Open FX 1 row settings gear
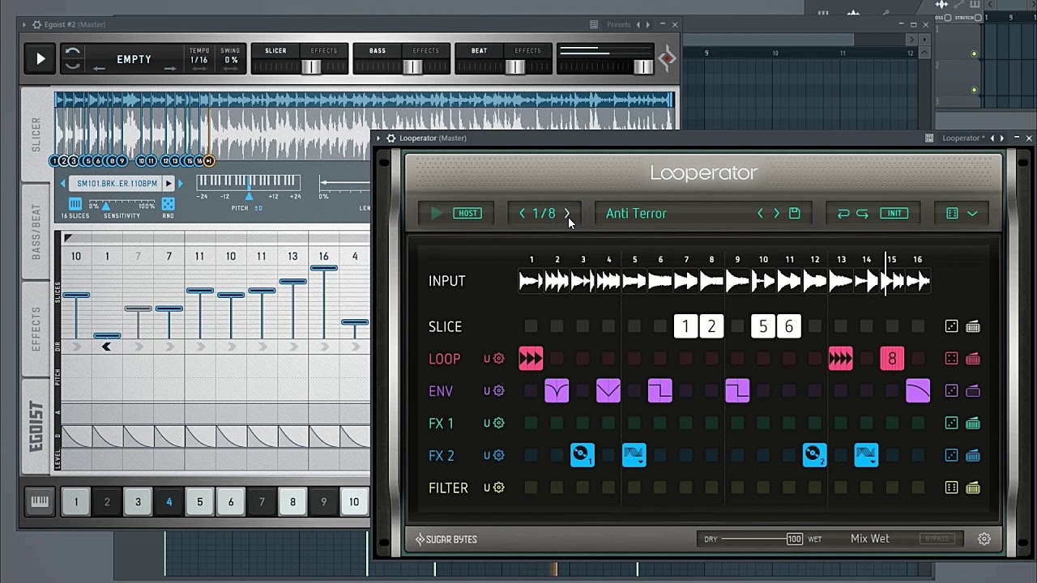 pyautogui.click(x=499, y=423)
